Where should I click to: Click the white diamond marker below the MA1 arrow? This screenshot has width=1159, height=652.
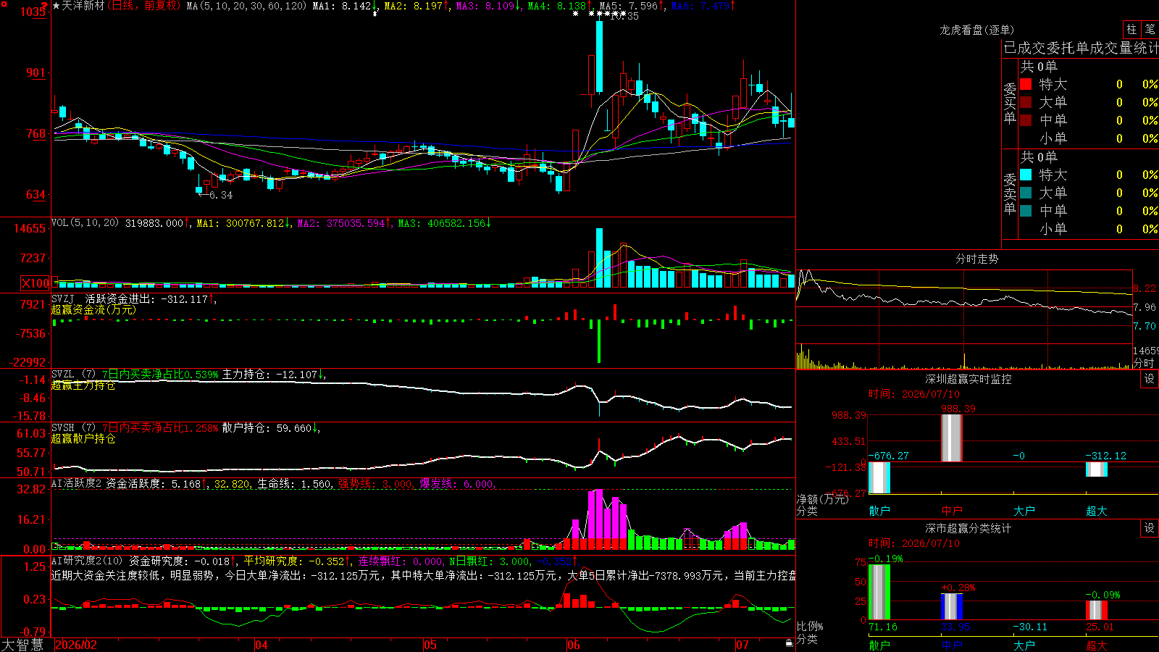(375, 13)
